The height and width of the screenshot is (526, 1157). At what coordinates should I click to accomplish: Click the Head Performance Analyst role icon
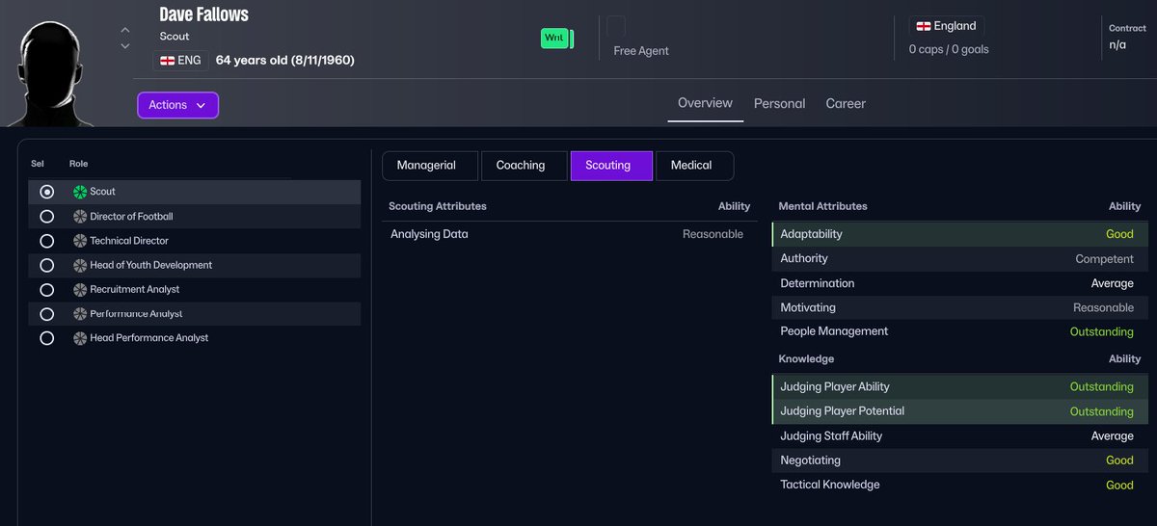80,338
